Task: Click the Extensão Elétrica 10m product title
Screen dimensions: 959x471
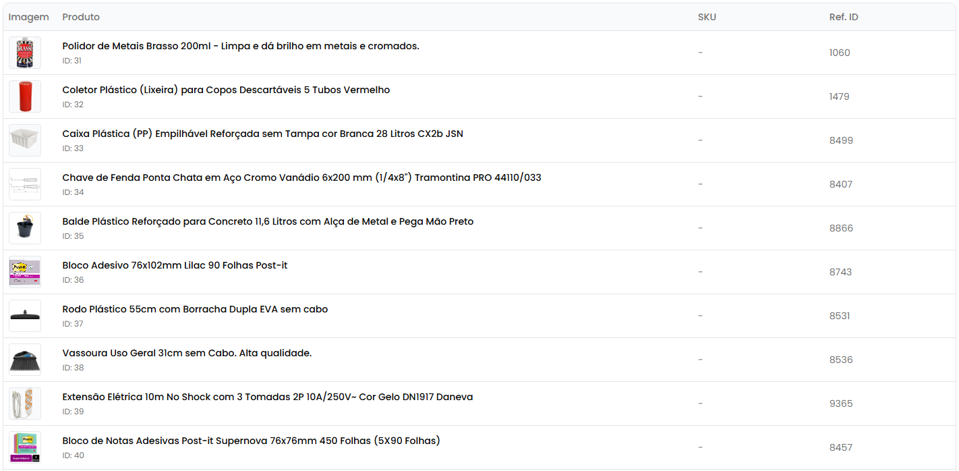Action: 267,397
